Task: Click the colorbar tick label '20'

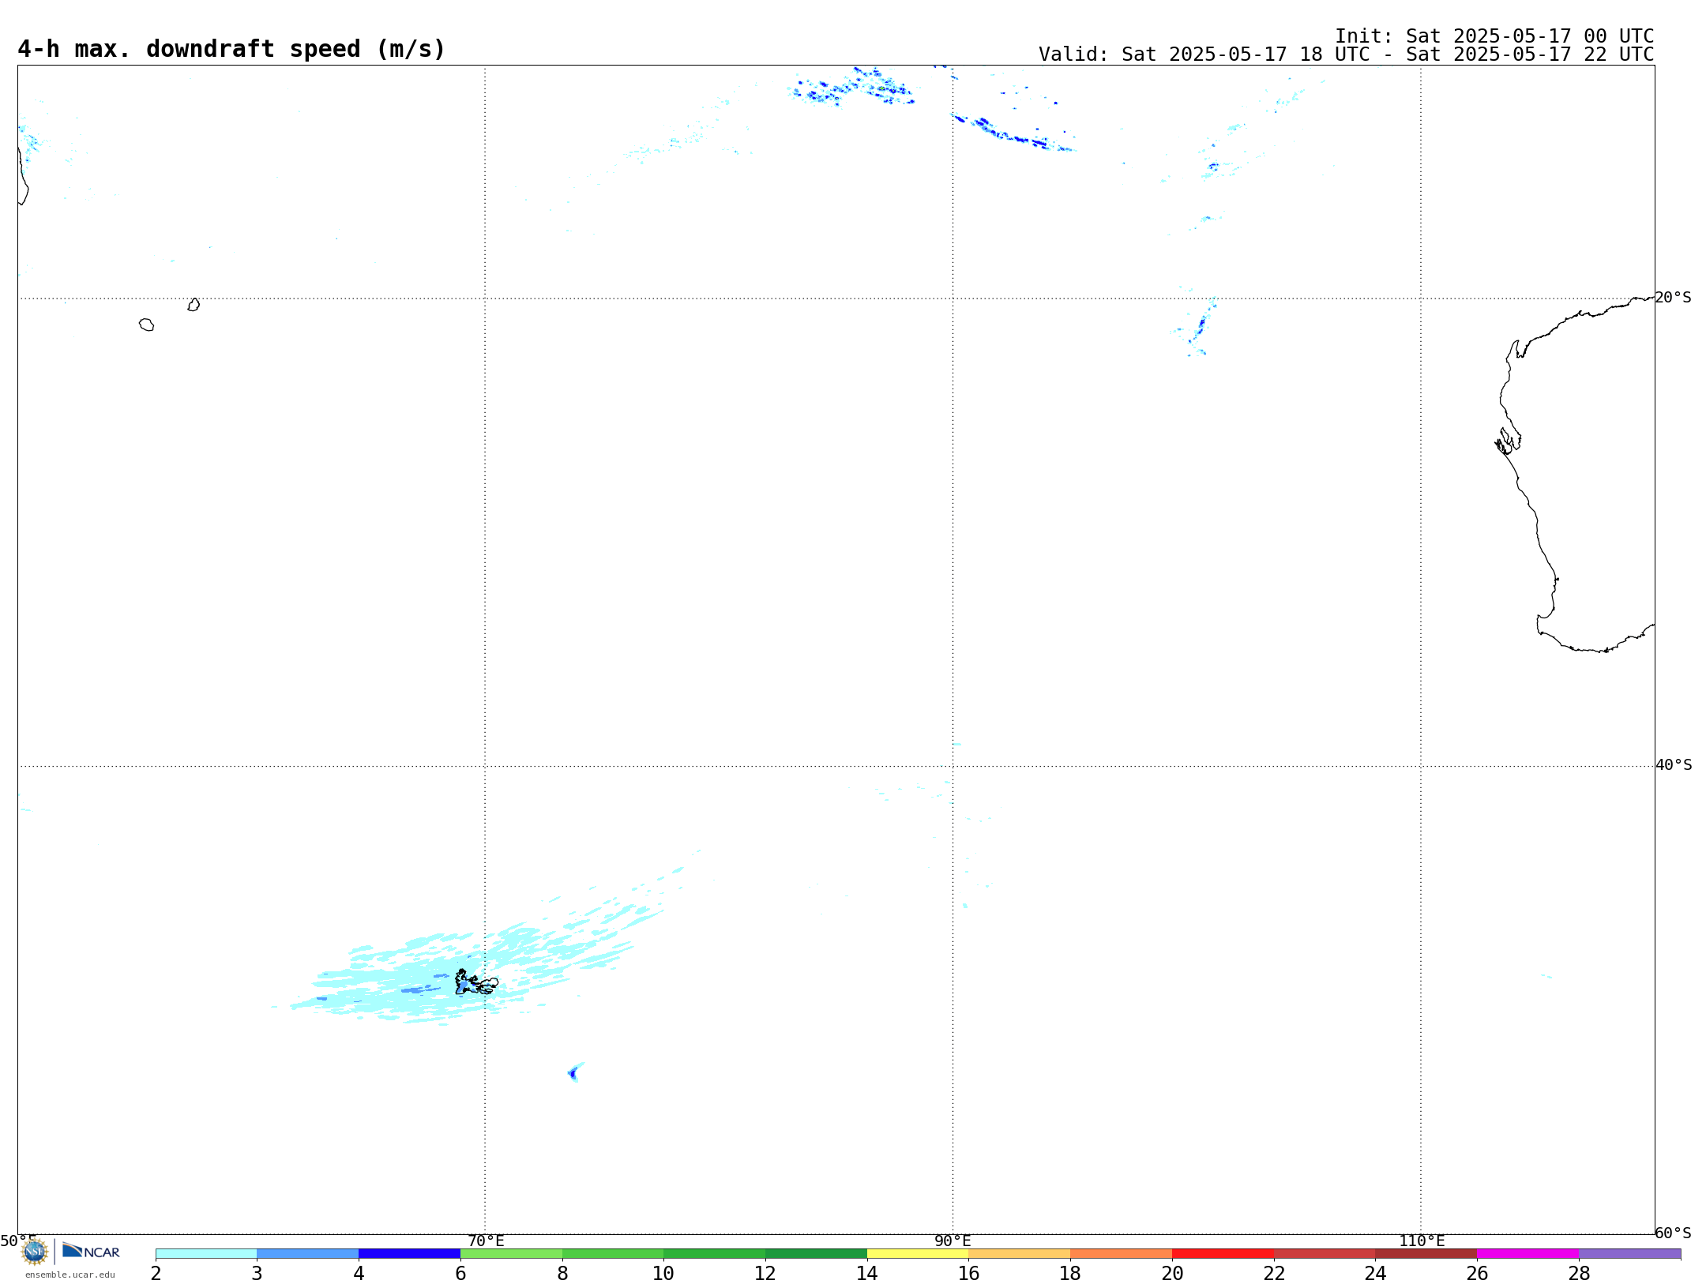Action: click(1172, 1274)
